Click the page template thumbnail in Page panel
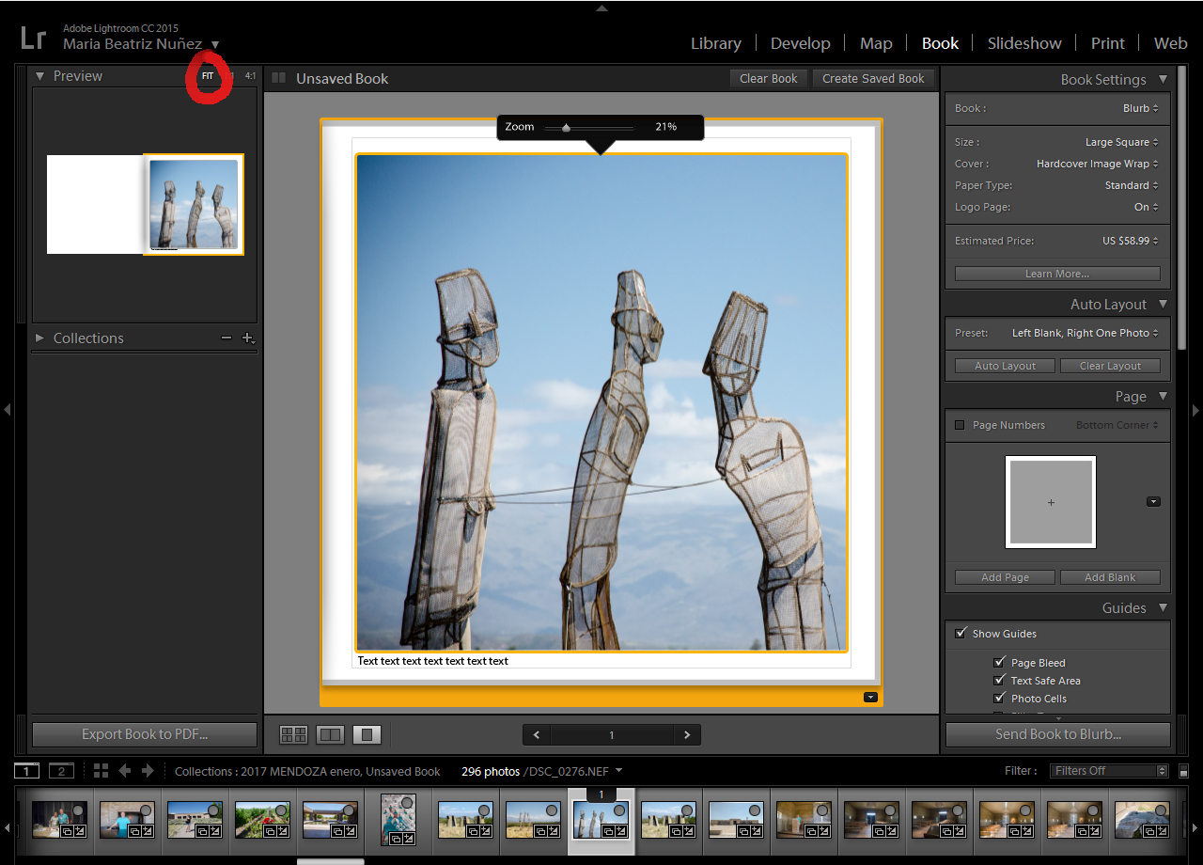Screen dimensions: 1203x865 pyautogui.click(x=1050, y=502)
